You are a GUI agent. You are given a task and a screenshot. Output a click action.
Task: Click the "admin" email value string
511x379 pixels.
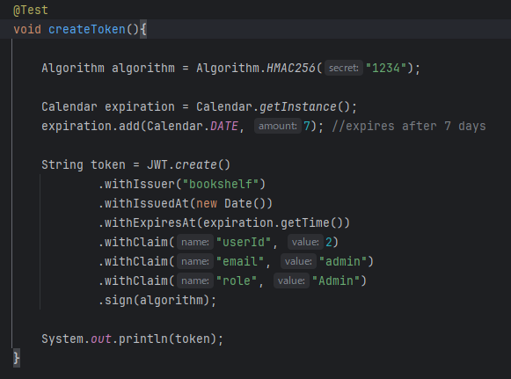(x=343, y=261)
